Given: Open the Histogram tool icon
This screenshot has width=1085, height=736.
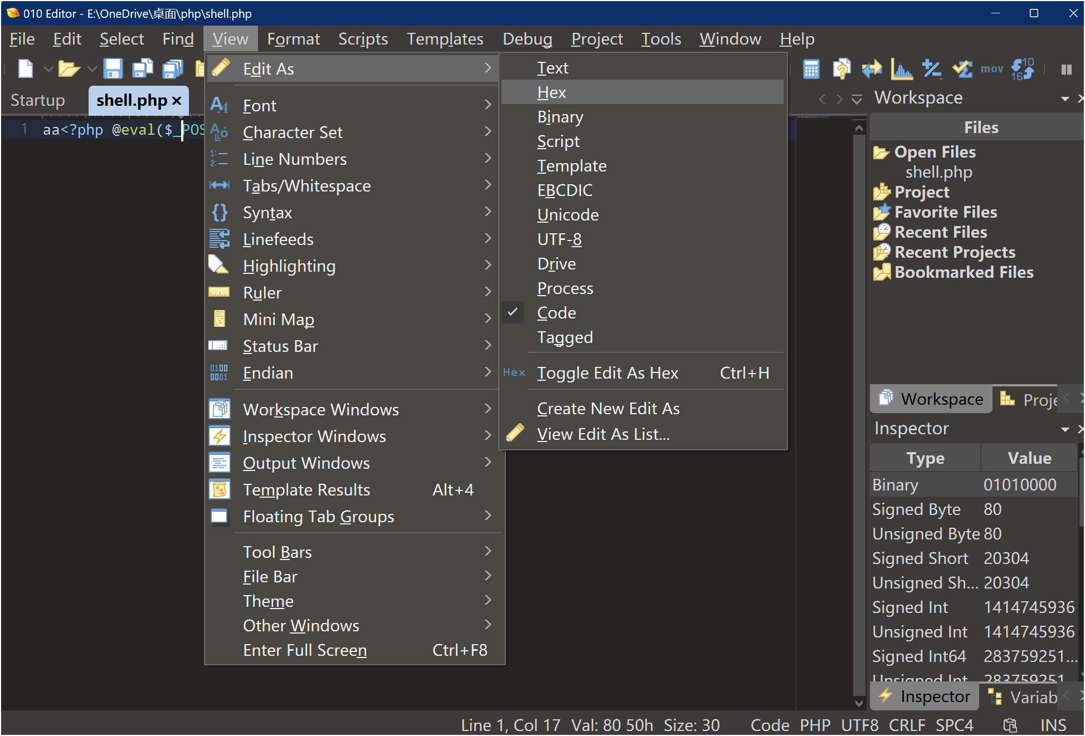Looking at the screenshot, I should (x=901, y=69).
